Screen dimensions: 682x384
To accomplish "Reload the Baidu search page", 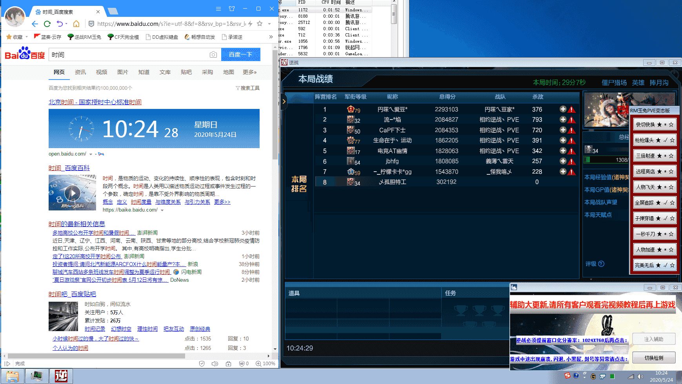I will [47, 24].
